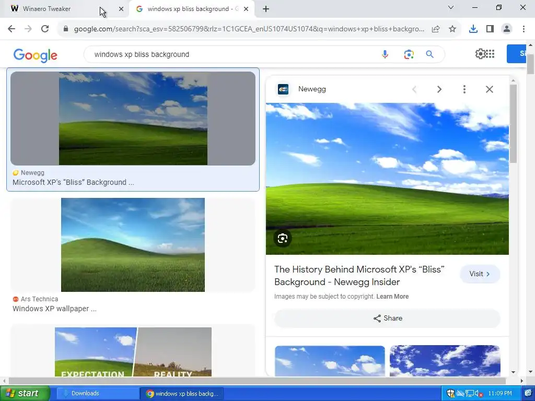Click the page vertical scrollbar thumb
Image resolution: width=535 pixels, height=401 pixels.
tap(531, 64)
